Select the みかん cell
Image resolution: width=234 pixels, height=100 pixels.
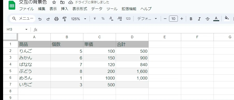[34, 58]
